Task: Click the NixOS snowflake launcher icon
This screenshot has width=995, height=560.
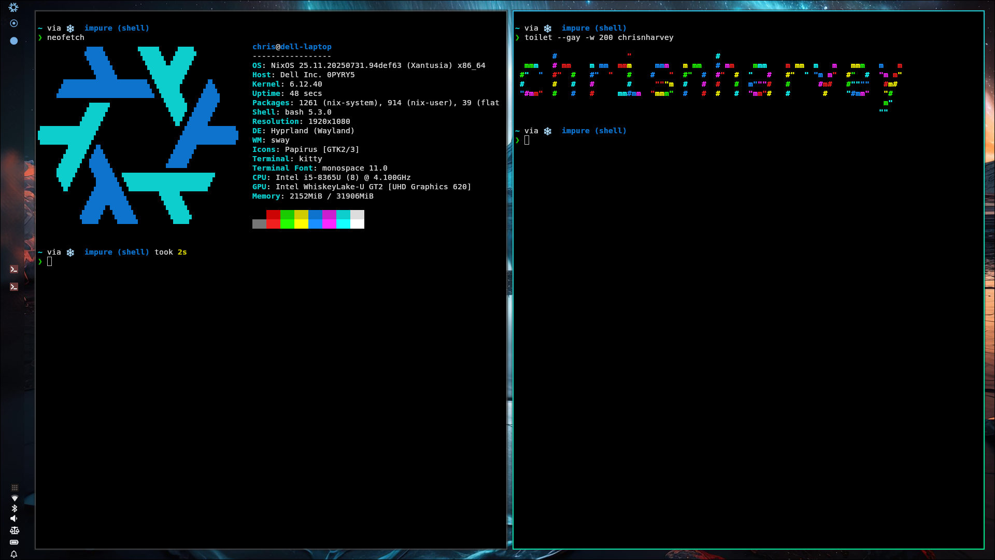Action: (x=13, y=7)
